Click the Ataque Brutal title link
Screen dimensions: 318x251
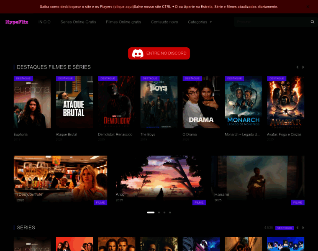point(66,134)
